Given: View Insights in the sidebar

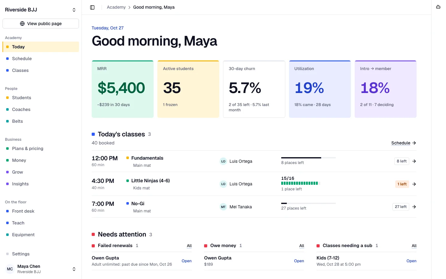Looking at the screenshot, I should click(x=41, y=184).
